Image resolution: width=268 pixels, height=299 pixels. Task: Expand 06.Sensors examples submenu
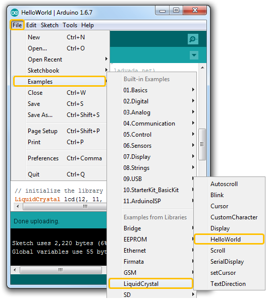152,146
